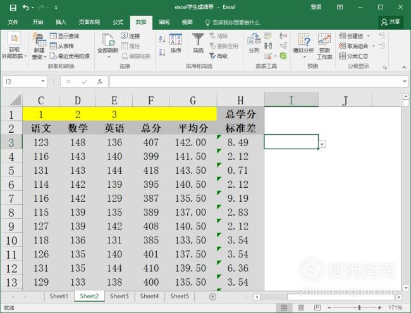Click Show Queries (显示查询)
The image size is (411, 313).
[64, 36]
